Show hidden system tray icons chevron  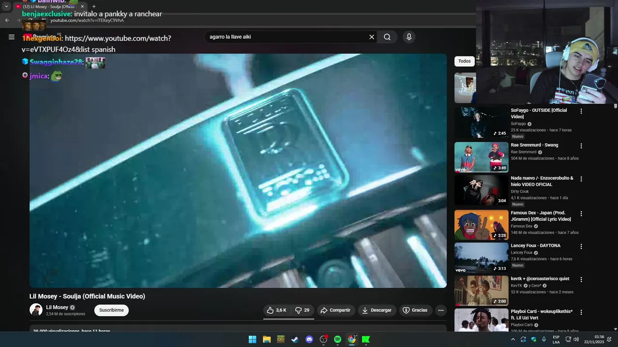pyautogui.click(x=513, y=339)
